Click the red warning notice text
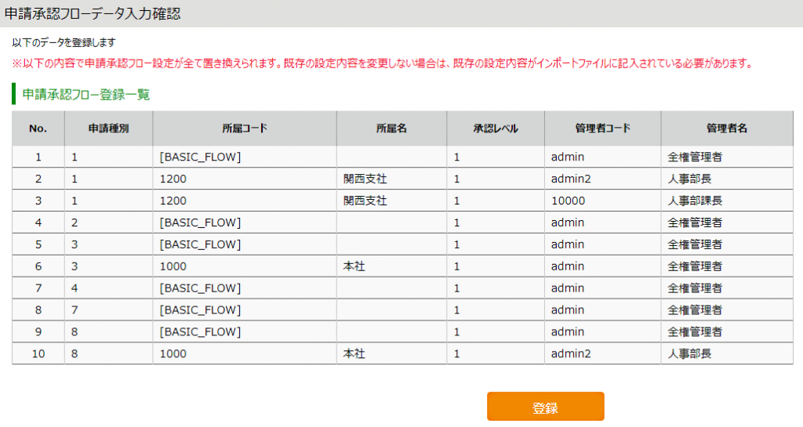The width and height of the screenshot is (803, 427). tap(382, 63)
